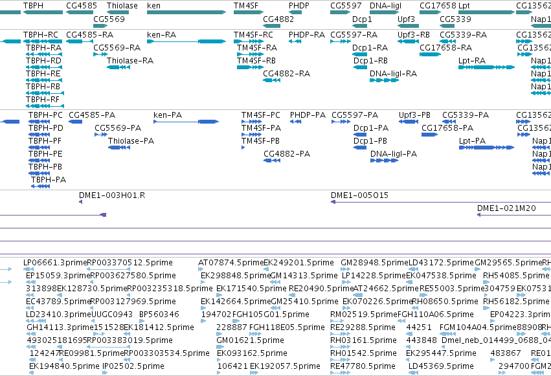Select the ken-RA transcript
Image resolution: width=551 pixels, height=376 pixels.
[161, 35]
